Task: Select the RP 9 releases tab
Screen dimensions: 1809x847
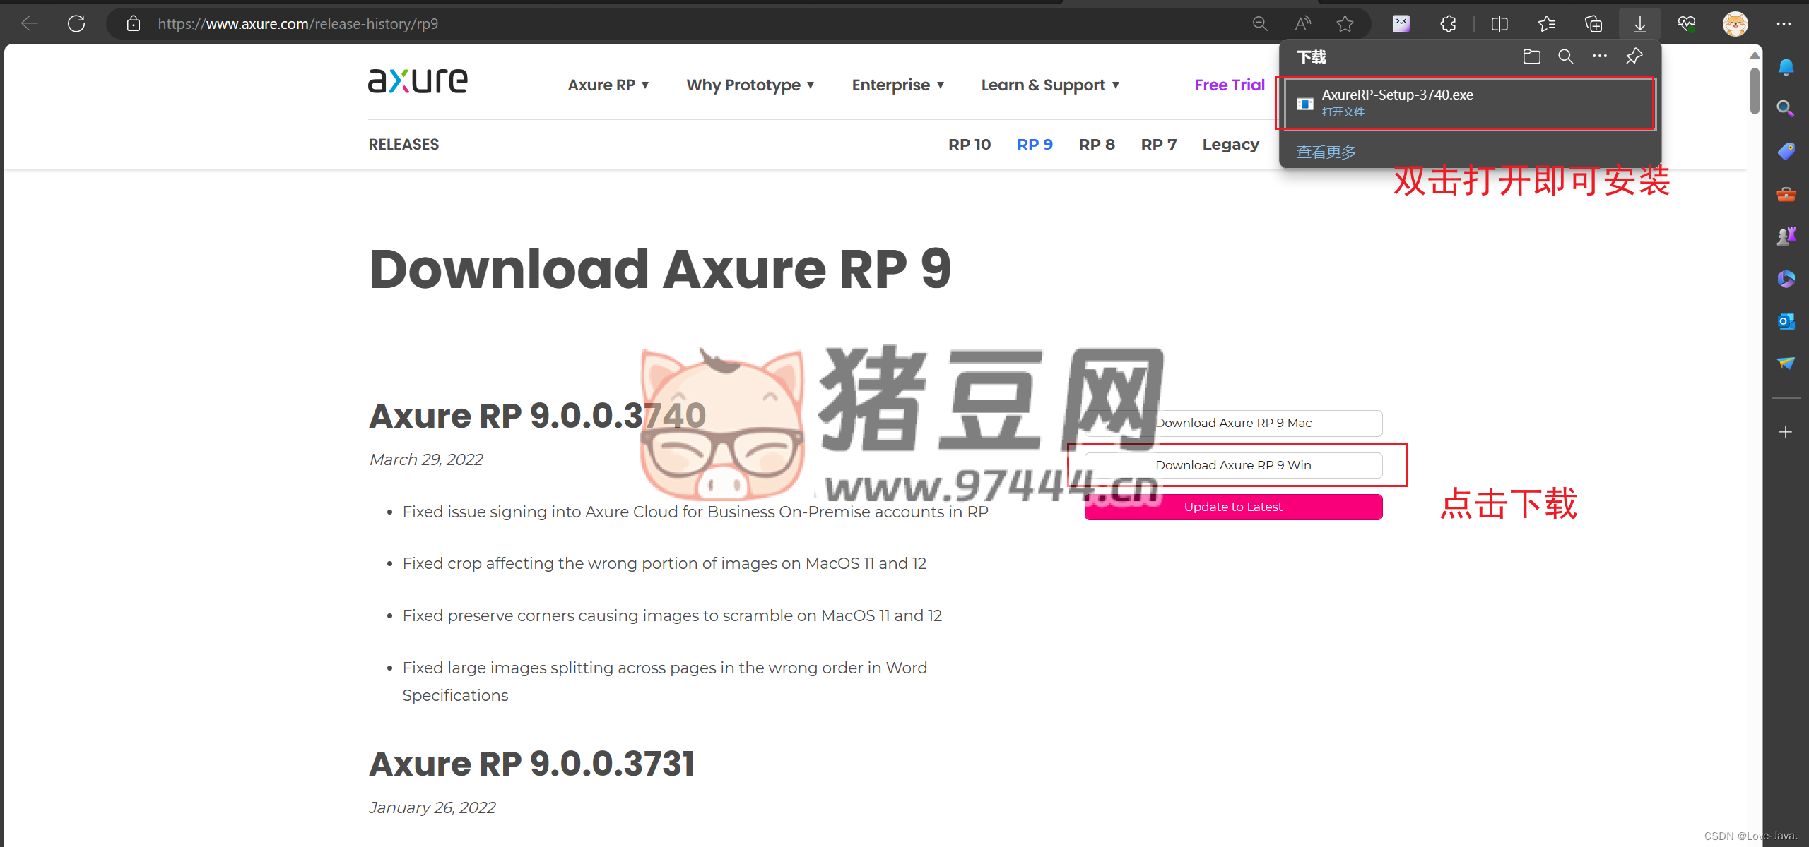Action: pos(1035,144)
